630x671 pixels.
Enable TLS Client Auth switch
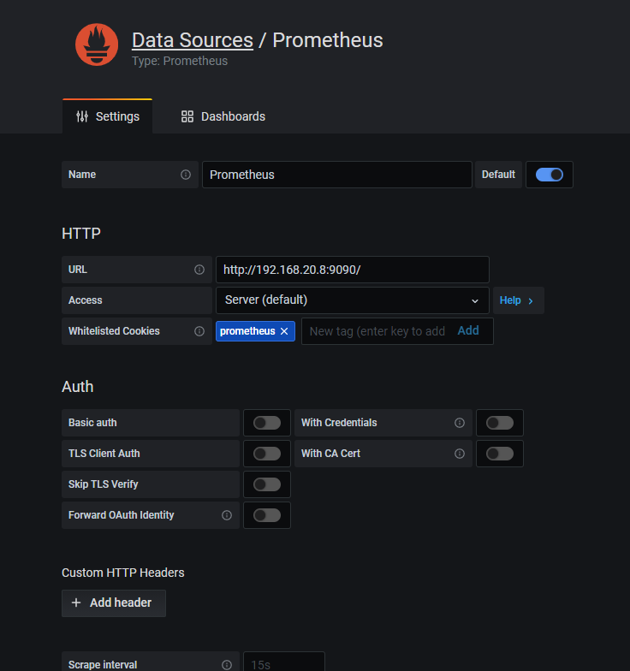tap(267, 454)
